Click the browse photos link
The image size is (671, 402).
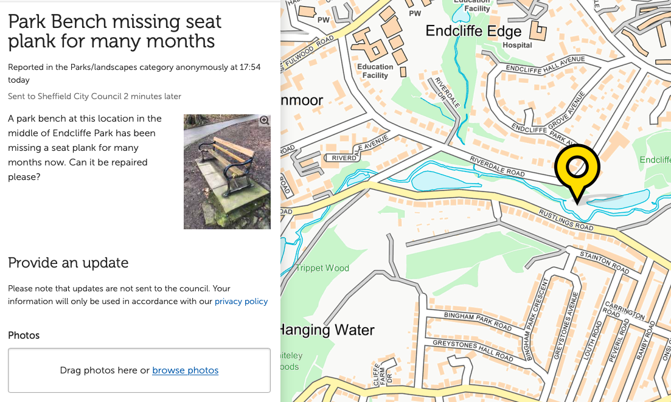[x=185, y=370]
